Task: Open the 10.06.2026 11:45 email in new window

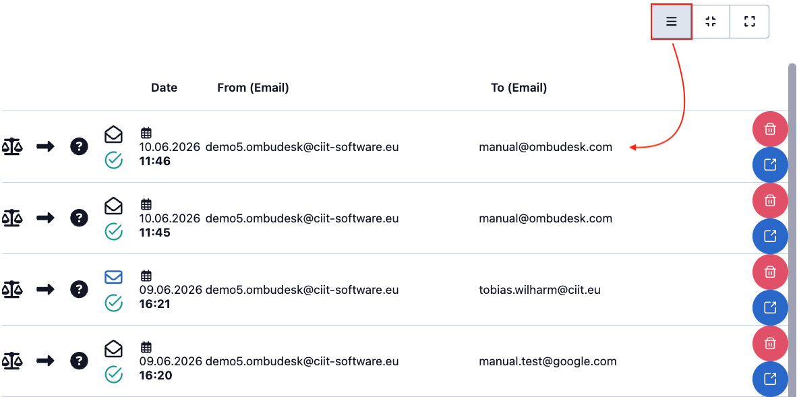Action: pyautogui.click(x=770, y=237)
